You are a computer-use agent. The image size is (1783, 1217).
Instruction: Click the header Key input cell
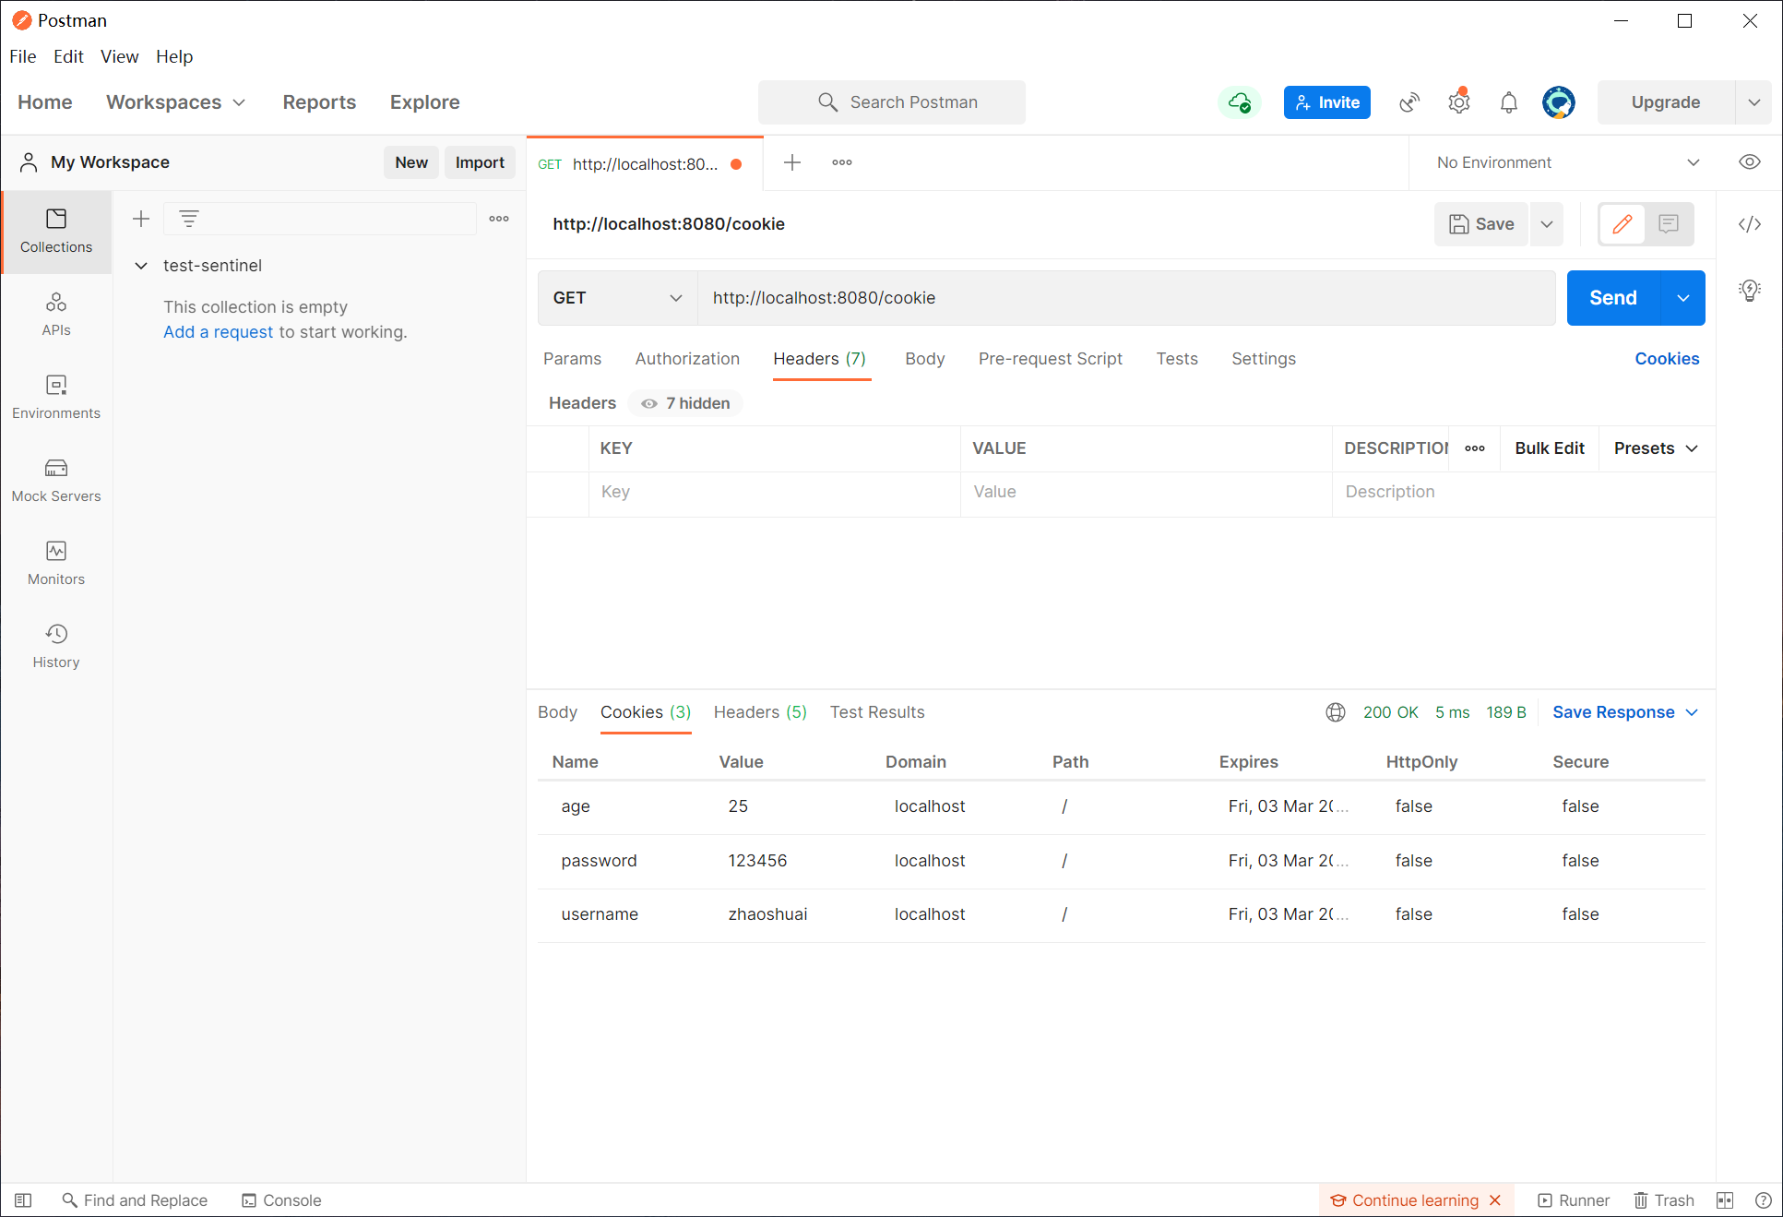click(x=774, y=493)
